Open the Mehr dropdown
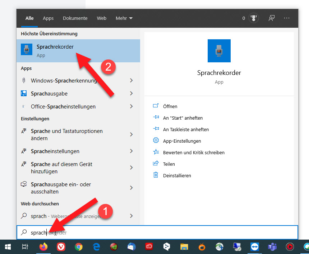Viewport: 309px width, 254px height. coord(124,18)
